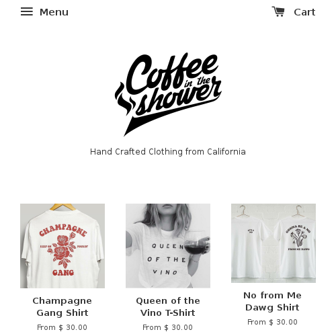Screen dimensions: 336x336
Task: Click the price under Queen of the Vino
Action: point(167,327)
